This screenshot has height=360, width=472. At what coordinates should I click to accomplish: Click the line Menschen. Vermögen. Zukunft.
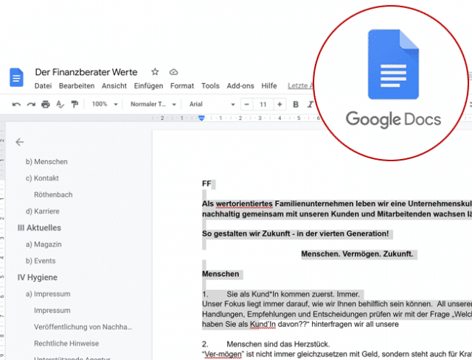click(357, 254)
